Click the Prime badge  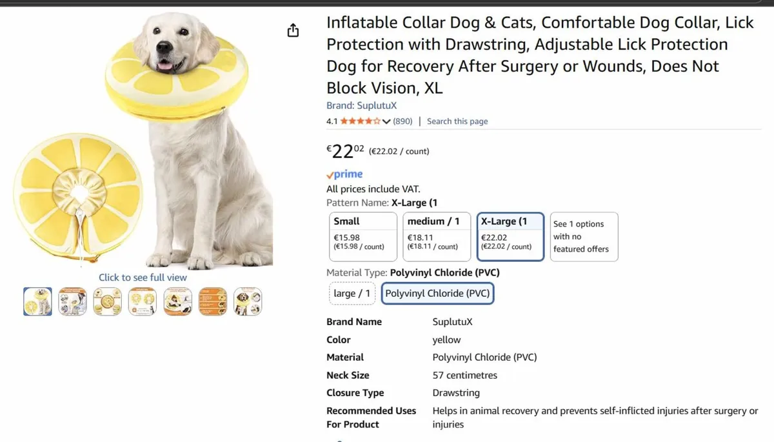[344, 174]
